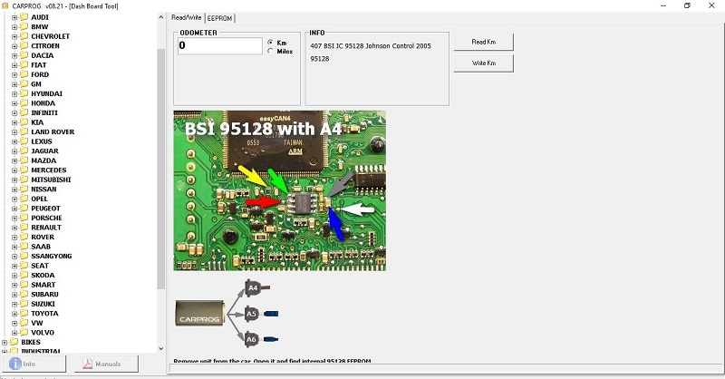The width and height of the screenshot is (725, 379).
Task: Open the Manuals PDF button
Action: [106, 364]
